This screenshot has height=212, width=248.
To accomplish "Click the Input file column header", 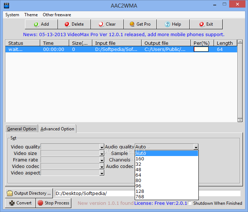I will click(x=117, y=43).
